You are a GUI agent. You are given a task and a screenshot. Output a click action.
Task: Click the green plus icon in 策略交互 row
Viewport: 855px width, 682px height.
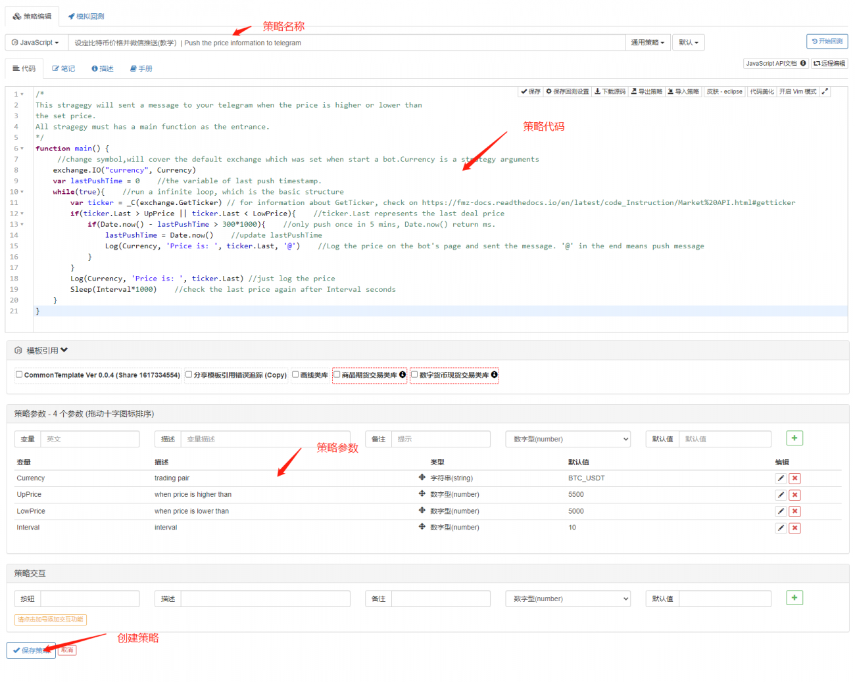(794, 598)
